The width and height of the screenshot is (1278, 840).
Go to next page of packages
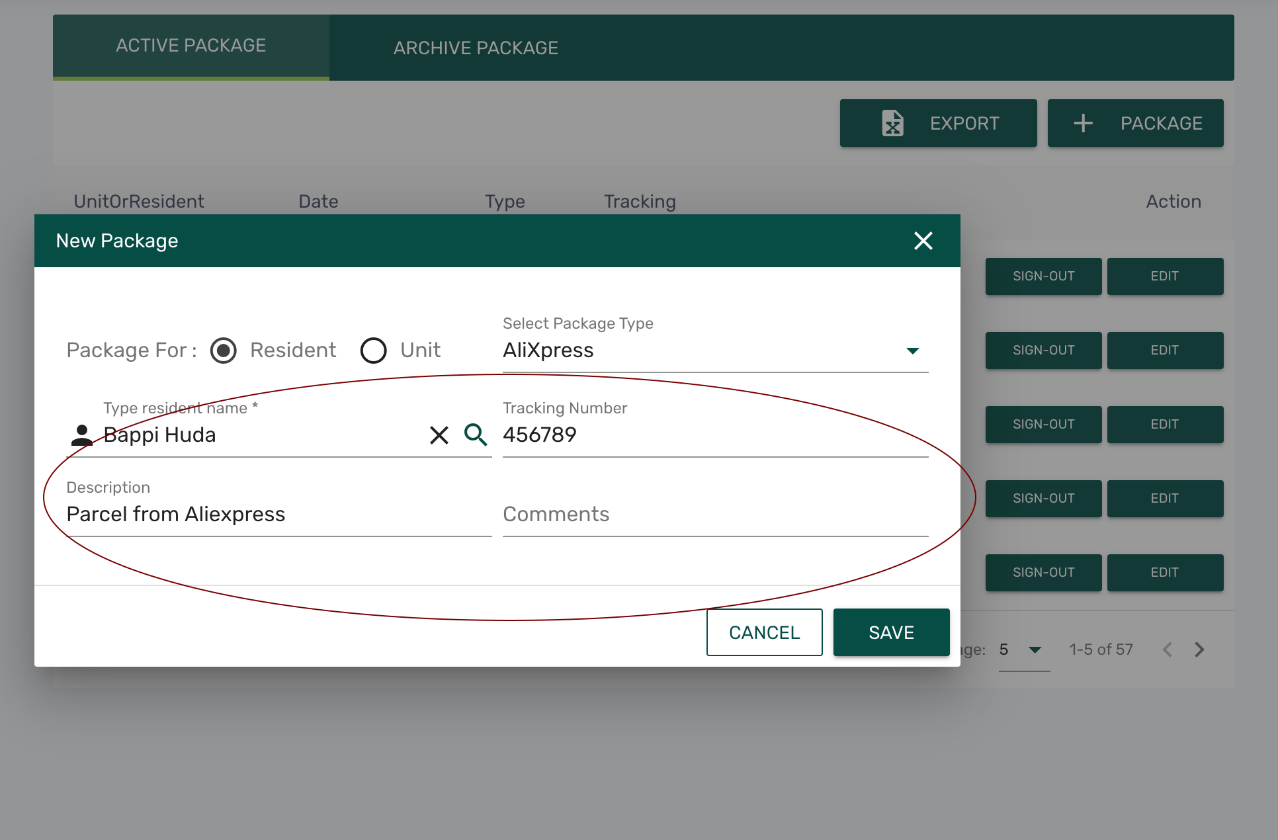pos(1199,650)
